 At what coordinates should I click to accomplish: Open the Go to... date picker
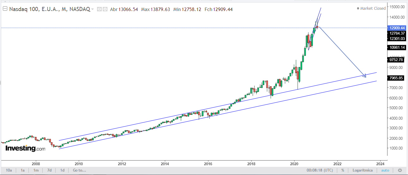79,170
